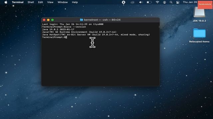
Task: Click the folder proxy icon in Terminal title
Action: [x=81, y=20]
